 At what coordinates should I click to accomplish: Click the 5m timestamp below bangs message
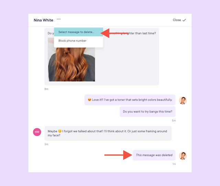click(174, 120)
